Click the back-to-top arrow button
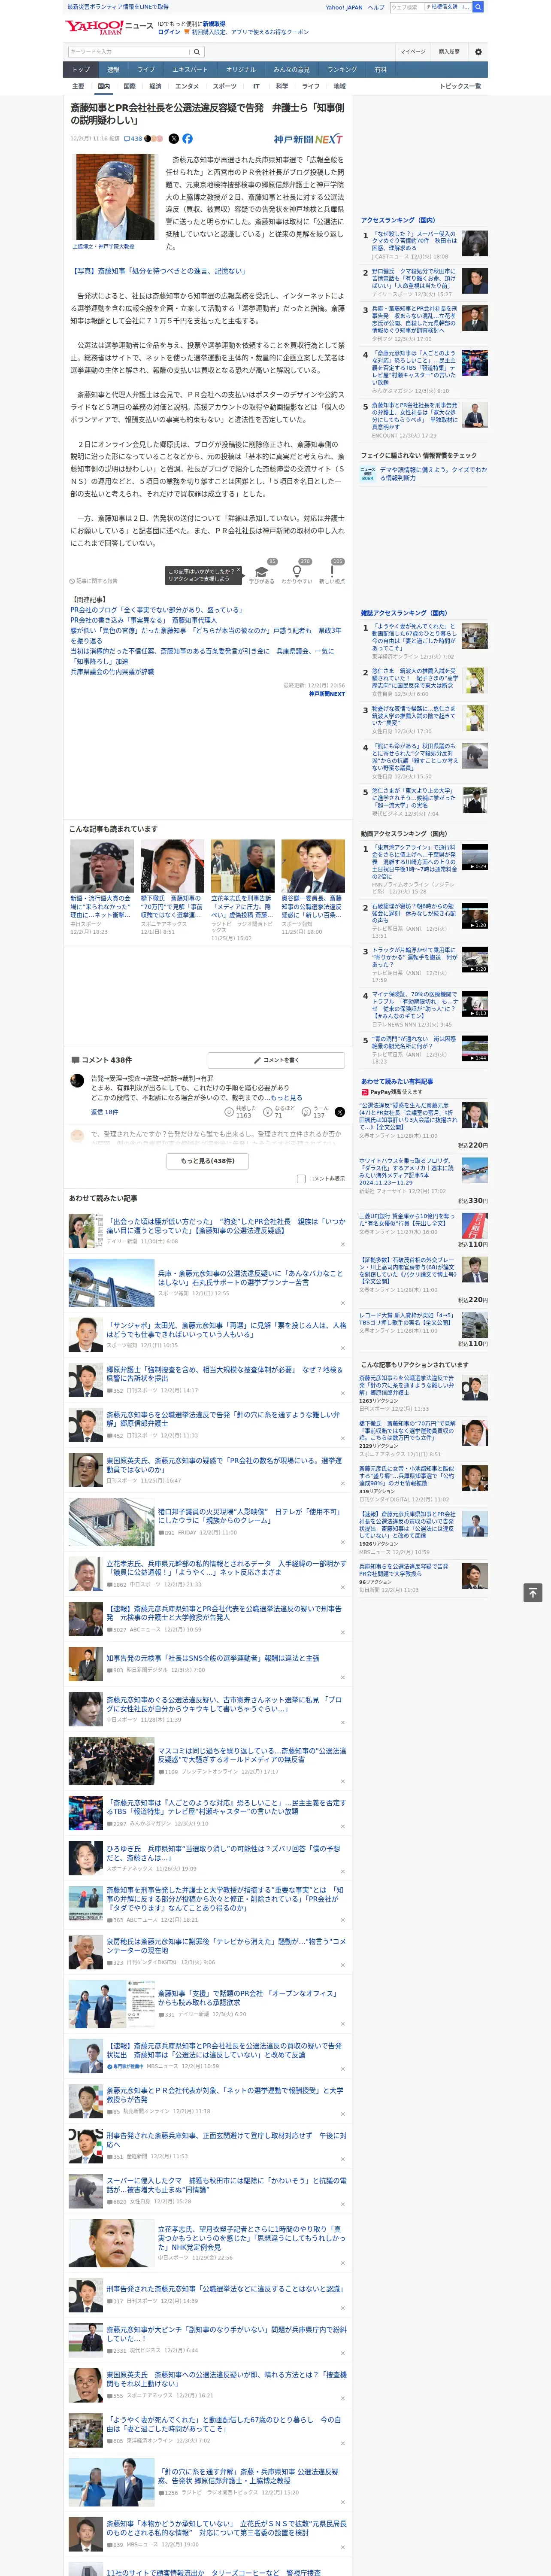This screenshot has width=551, height=2576. click(533, 1592)
